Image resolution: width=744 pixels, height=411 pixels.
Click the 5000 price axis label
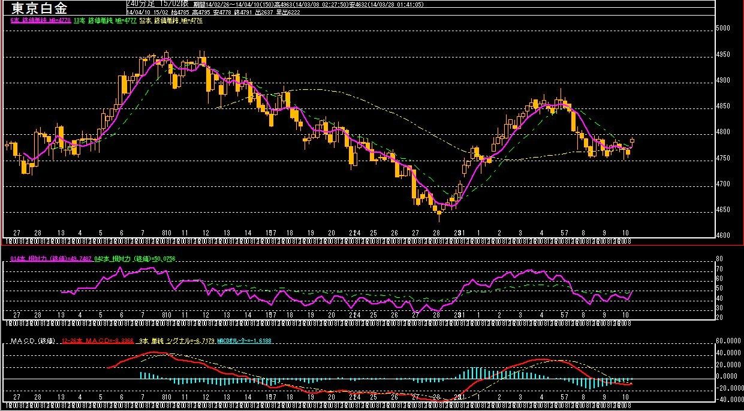coord(724,29)
